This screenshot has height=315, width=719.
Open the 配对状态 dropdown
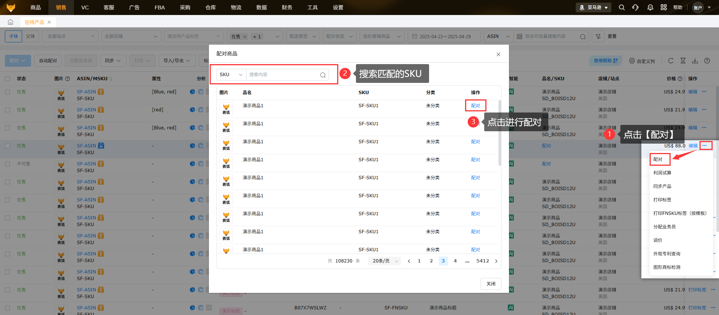coord(339,36)
